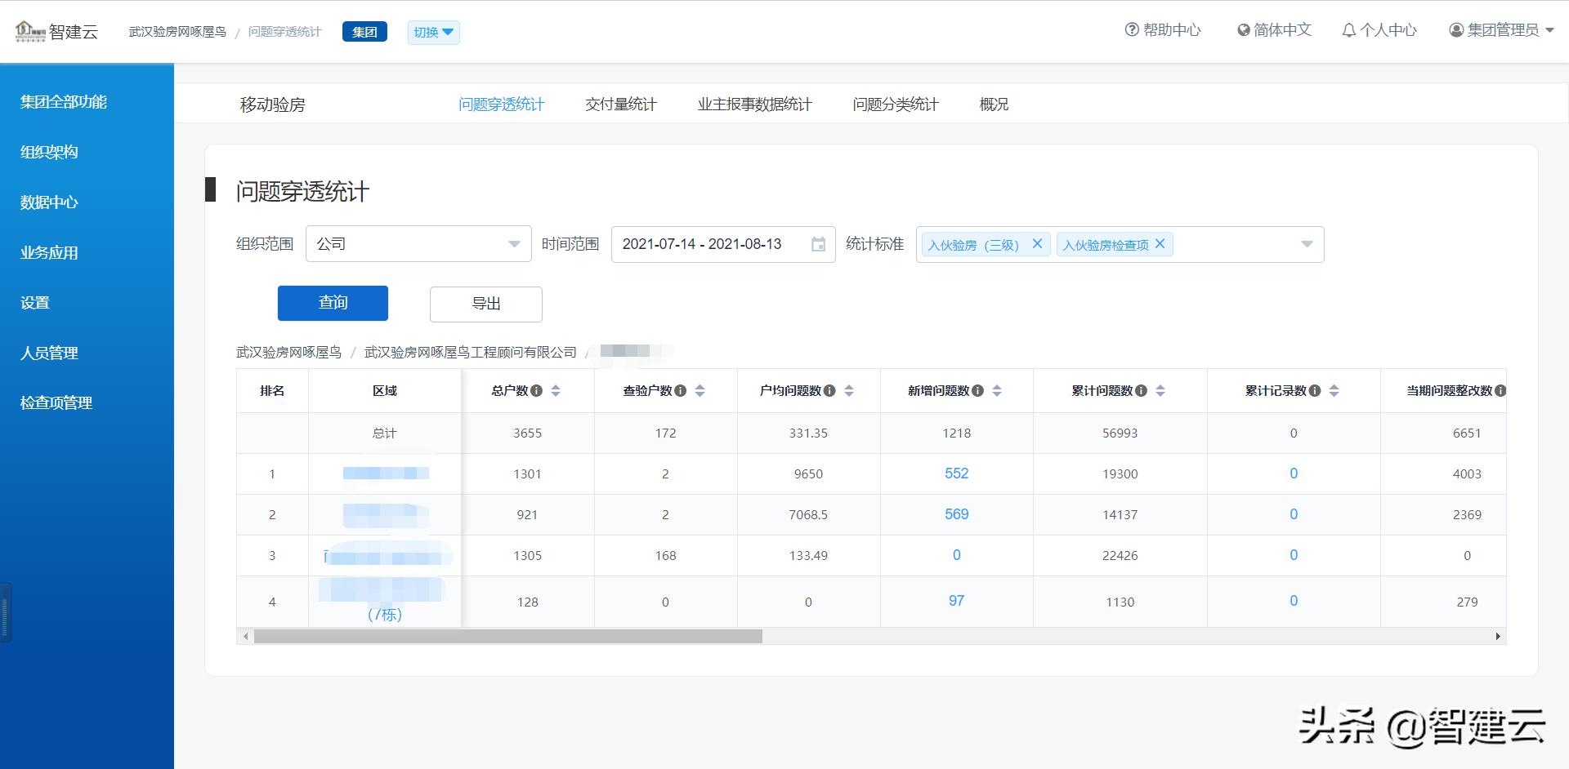This screenshot has width=1569, height=769.
Task: Open the 问题分类统计 tab
Action: point(896,104)
